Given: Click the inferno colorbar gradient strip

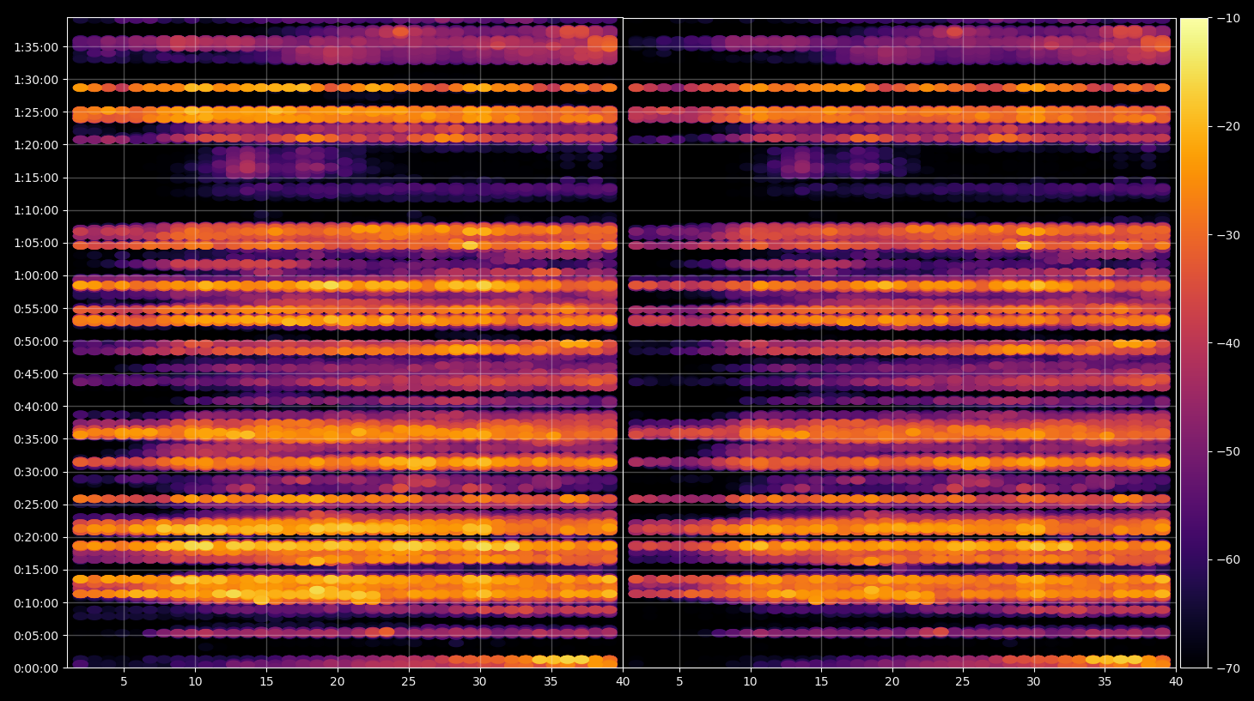Looking at the screenshot, I should coord(1194,343).
